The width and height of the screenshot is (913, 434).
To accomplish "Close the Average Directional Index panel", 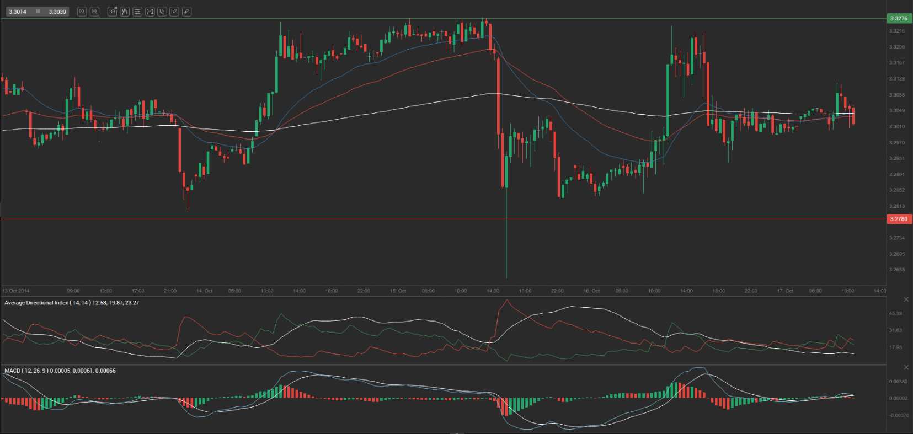I will 906,299.
